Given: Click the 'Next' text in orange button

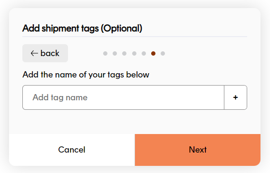Looking at the screenshot, I should (x=198, y=150).
